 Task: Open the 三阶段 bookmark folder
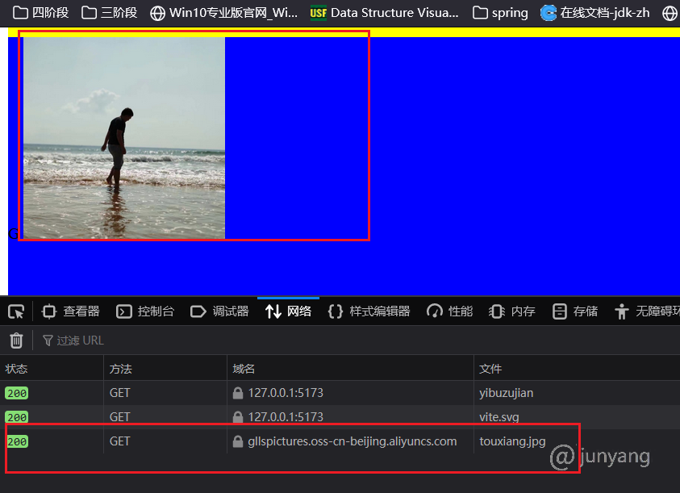[110, 13]
